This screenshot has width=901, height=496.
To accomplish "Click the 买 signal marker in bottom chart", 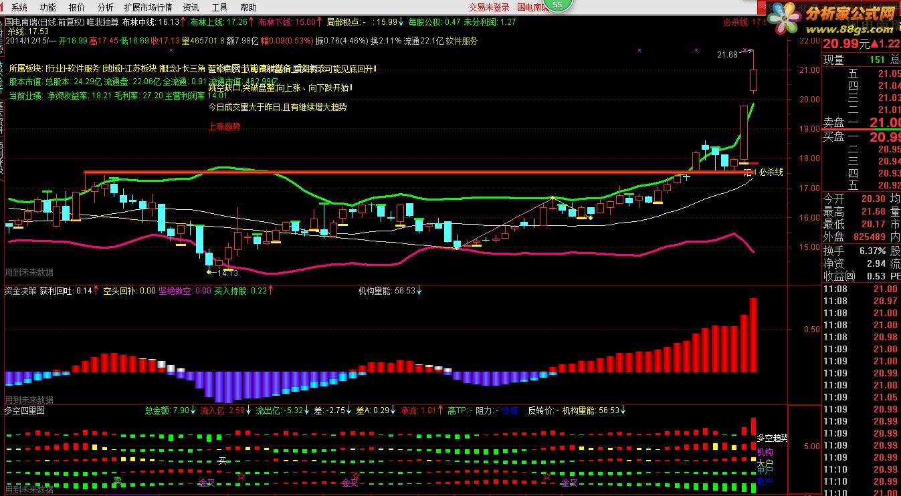I will tap(222, 461).
